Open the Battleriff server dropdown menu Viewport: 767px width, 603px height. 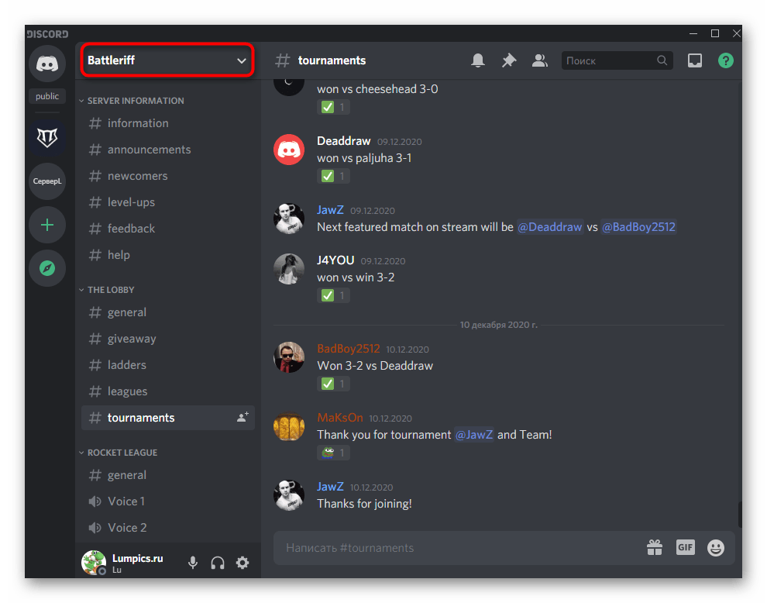(x=167, y=60)
